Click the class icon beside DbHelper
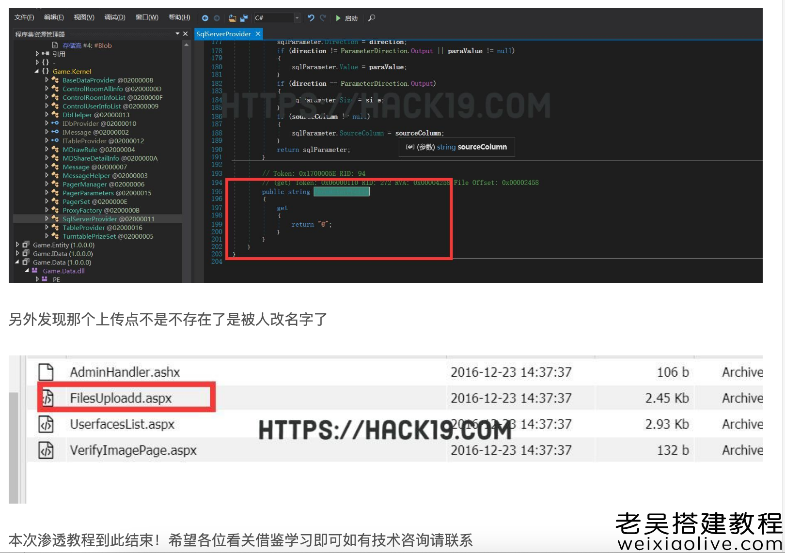The height and width of the screenshot is (553, 785). (56, 114)
